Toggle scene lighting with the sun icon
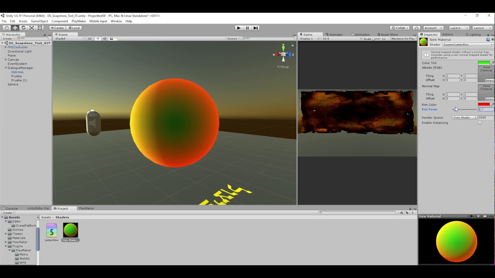 coord(98,39)
